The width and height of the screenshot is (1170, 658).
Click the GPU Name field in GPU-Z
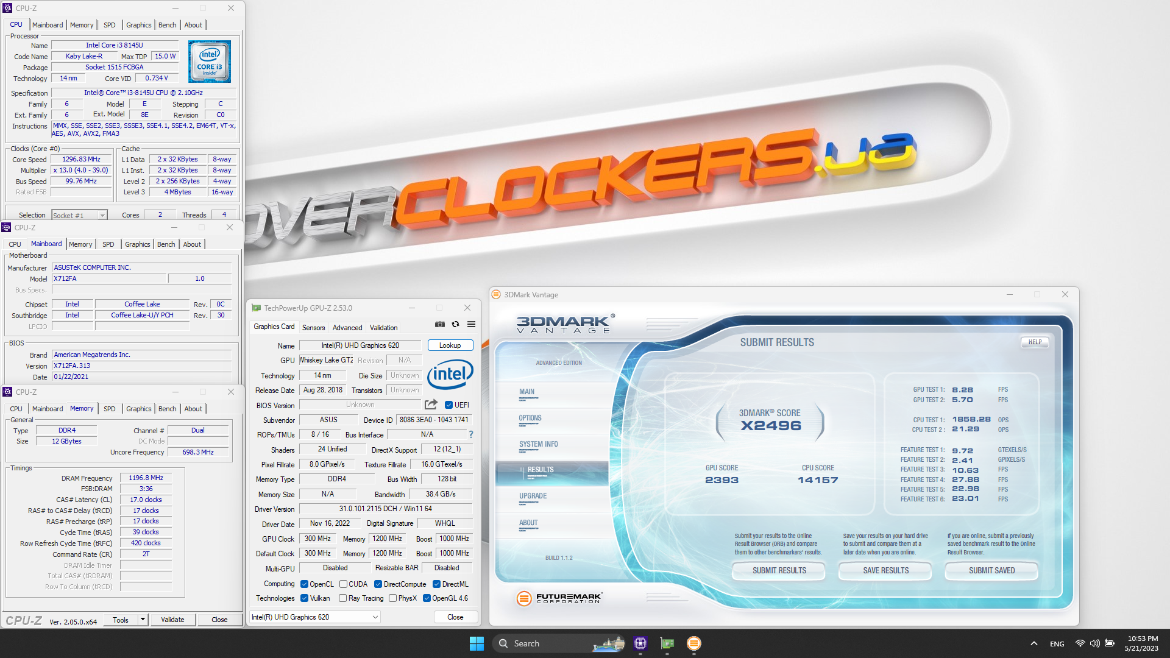[360, 345]
